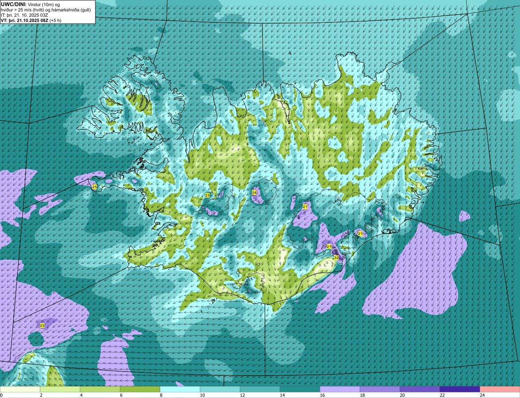Click the colorbar tick label '22'
Viewport: 520px width, 398px height.
point(442,395)
